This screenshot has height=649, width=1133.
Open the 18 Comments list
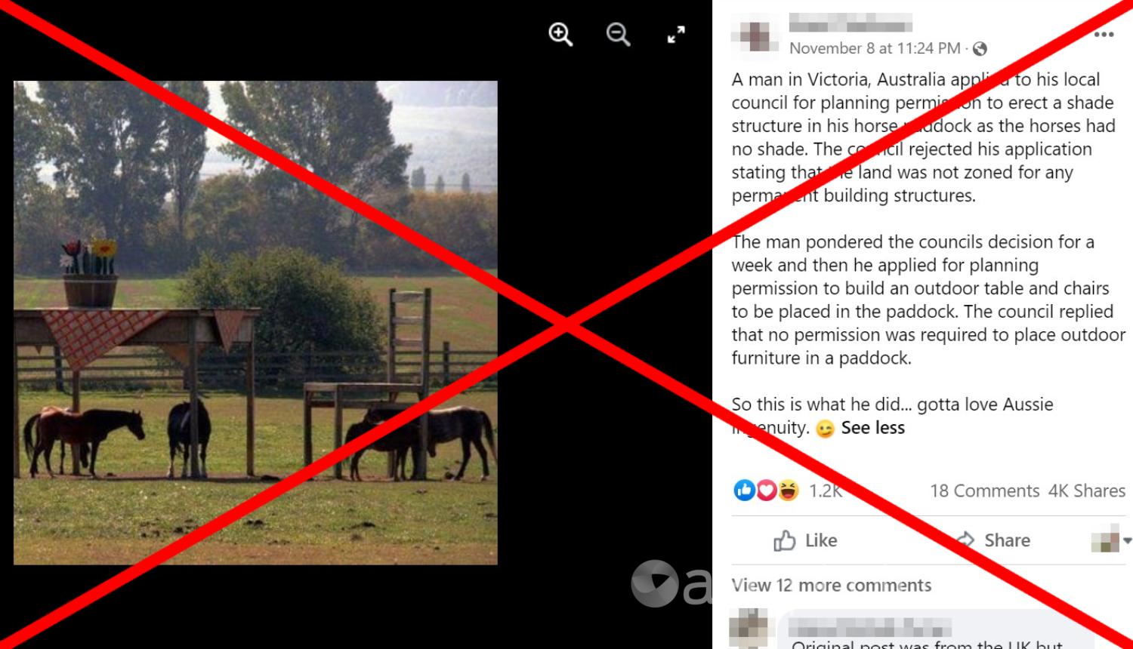point(984,491)
